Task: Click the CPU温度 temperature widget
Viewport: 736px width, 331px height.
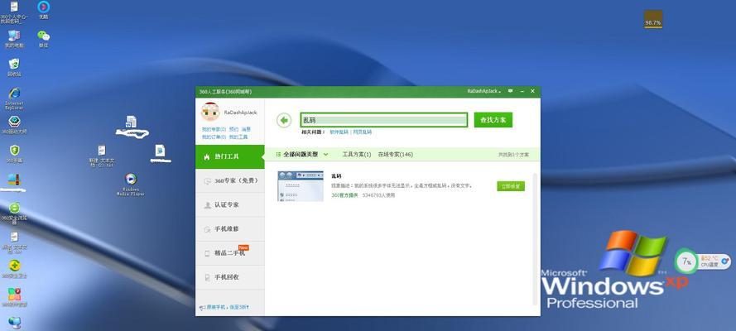Action: coord(714,261)
